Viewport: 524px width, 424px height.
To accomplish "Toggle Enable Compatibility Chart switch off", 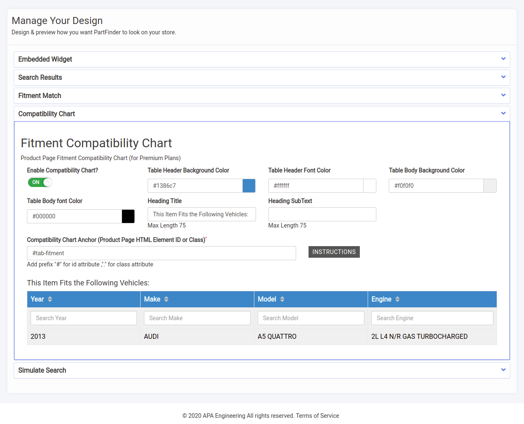I will [x=40, y=182].
